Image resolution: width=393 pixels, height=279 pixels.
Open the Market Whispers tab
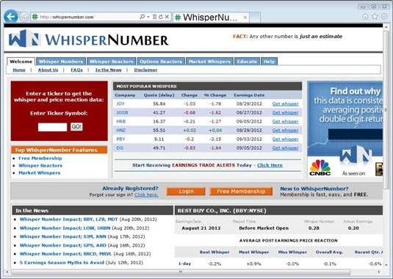point(209,62)
